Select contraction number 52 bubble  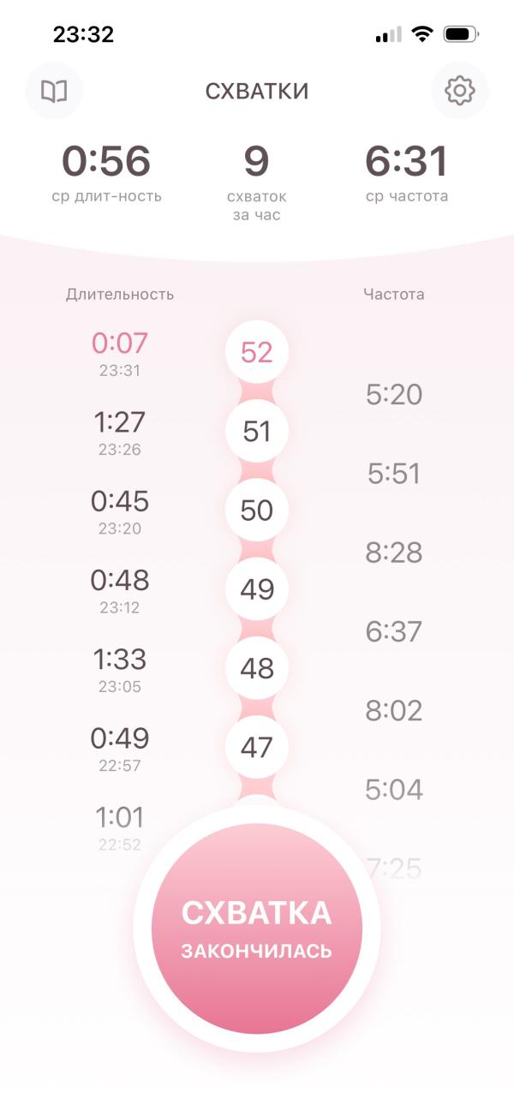tap(257, 352)
